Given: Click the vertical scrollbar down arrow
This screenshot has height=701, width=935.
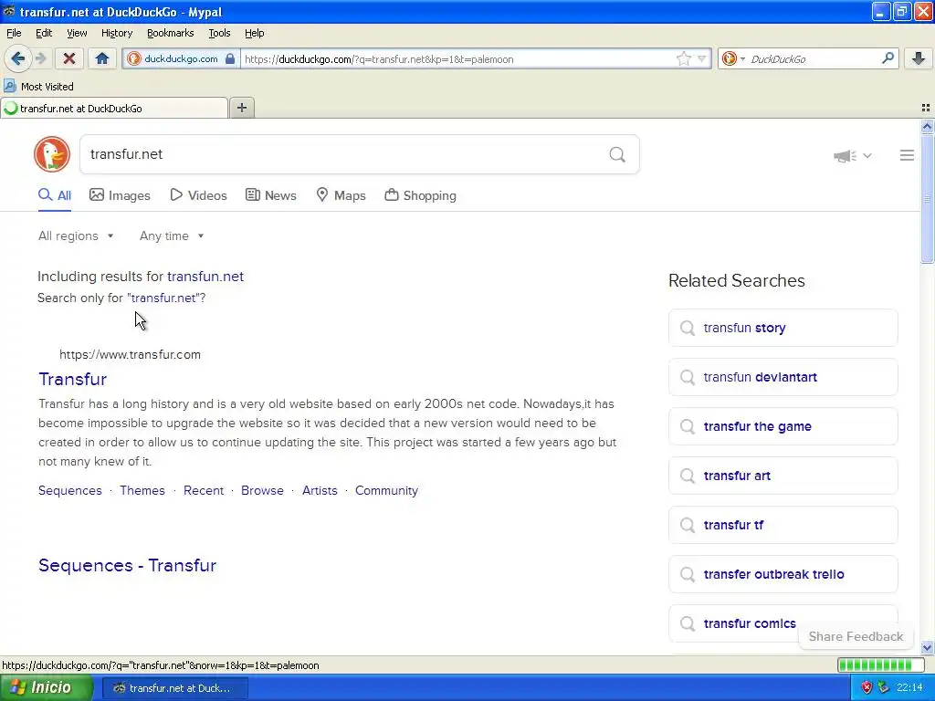Looking at the screenshot, I should [927, 647].
